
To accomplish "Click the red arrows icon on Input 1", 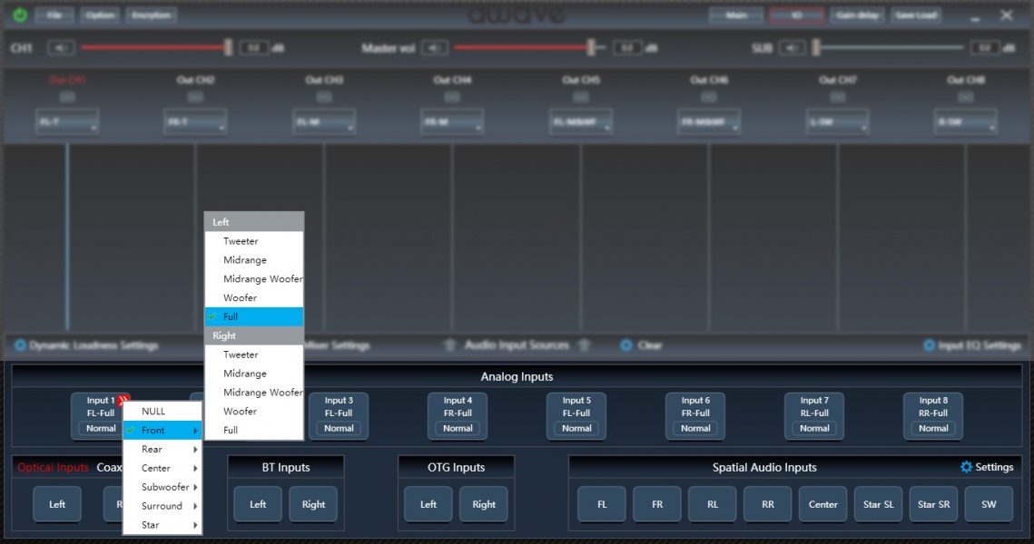I will (123, 399).
